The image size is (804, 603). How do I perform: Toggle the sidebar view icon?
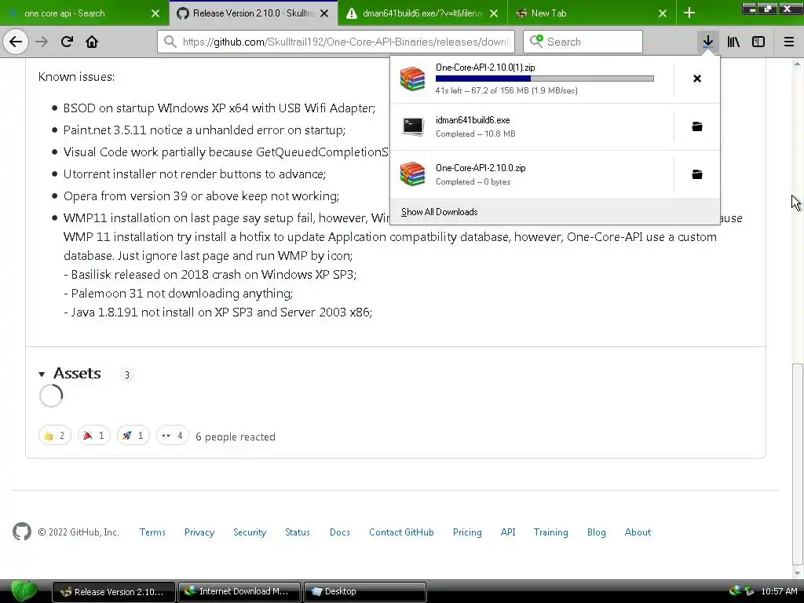pyautogui.click(x=758, y=42)
